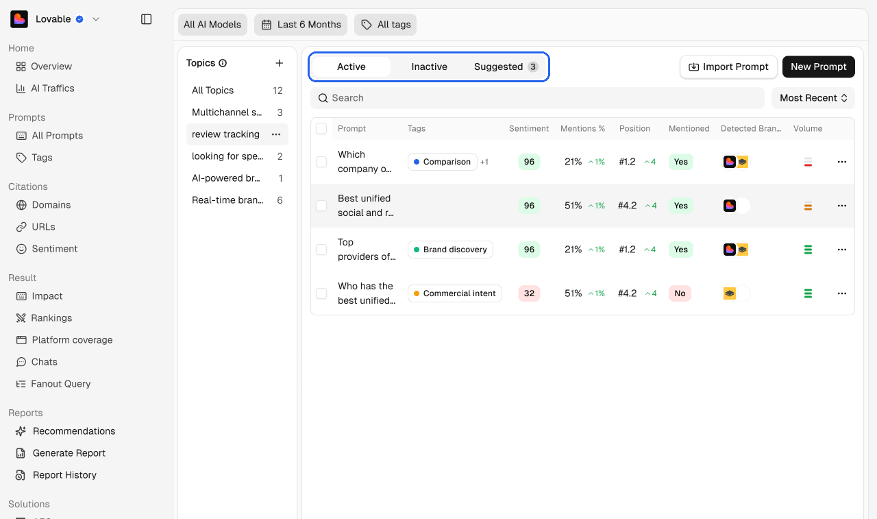
Task: Check the 'Best unified social' prompt row
Action: click(321, 206)
